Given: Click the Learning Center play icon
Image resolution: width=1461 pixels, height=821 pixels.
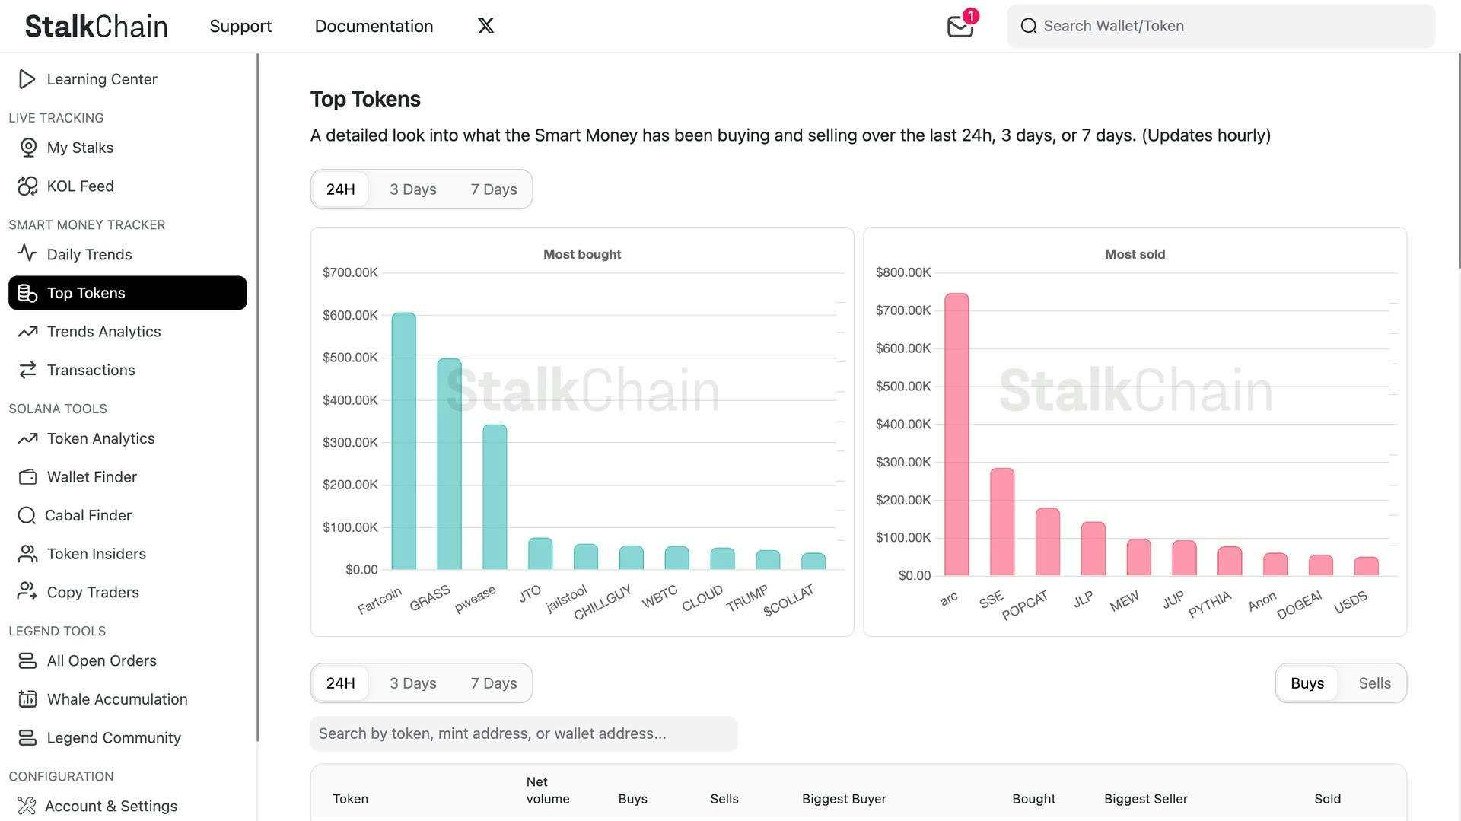Looking at the screenshot, I should pos(27,79).
